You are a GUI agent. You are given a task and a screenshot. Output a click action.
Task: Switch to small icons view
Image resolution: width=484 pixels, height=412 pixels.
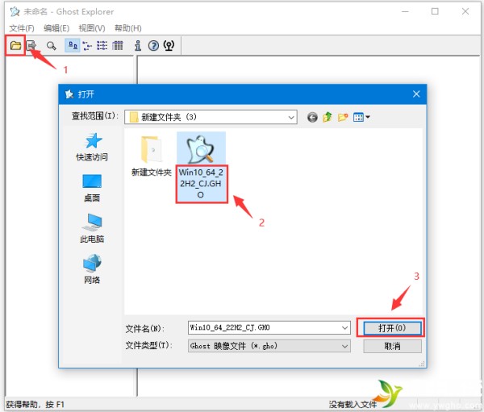click(x=87, y=46)
